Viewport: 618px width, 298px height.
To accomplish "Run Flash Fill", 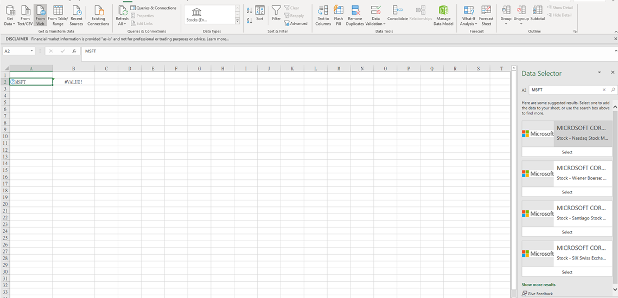I will click(339, 16).
